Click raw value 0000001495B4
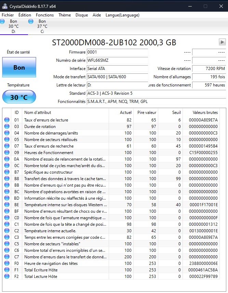 click(x=203, y=146)
